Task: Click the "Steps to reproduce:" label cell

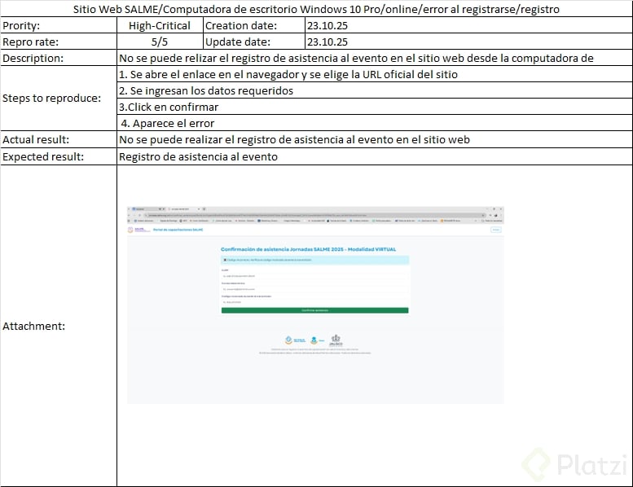Action: (59, 98)
